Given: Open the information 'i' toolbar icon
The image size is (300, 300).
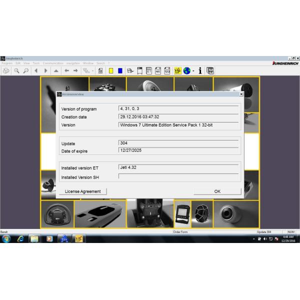Looking at the screenshot, I should (x=200, y=71).
